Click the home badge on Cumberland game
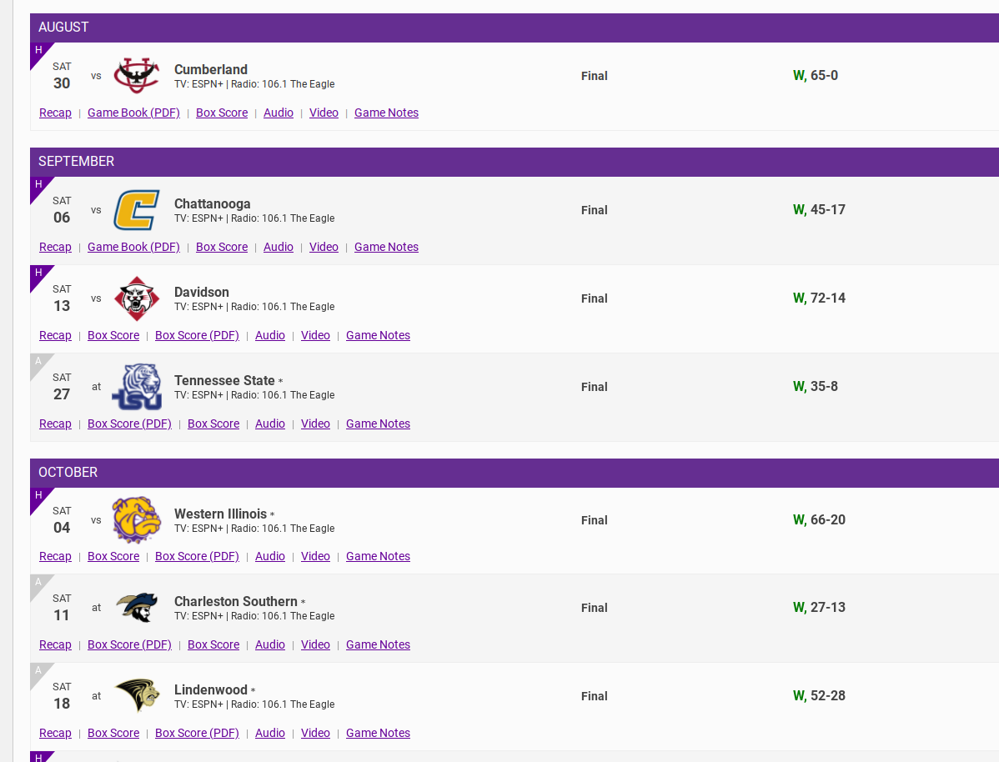Viewport: 999px width, 762px height. click(38, 51)
